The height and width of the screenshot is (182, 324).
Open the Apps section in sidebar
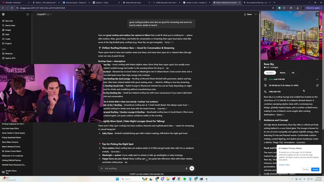(7, 34)
